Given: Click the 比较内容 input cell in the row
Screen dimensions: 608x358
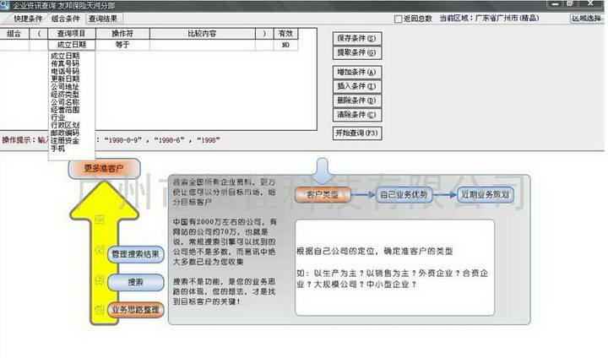Looking at the screenshot, I should 203,45.
